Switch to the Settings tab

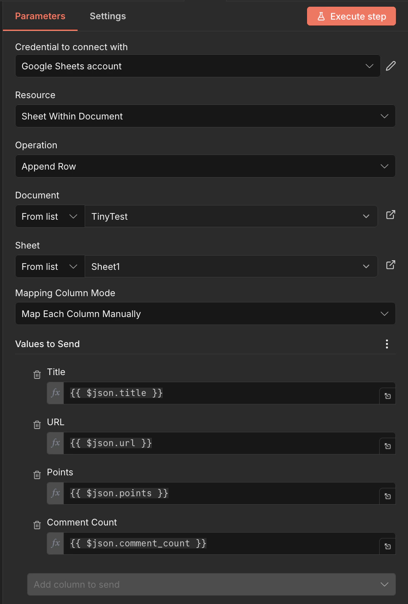point(108,16)
